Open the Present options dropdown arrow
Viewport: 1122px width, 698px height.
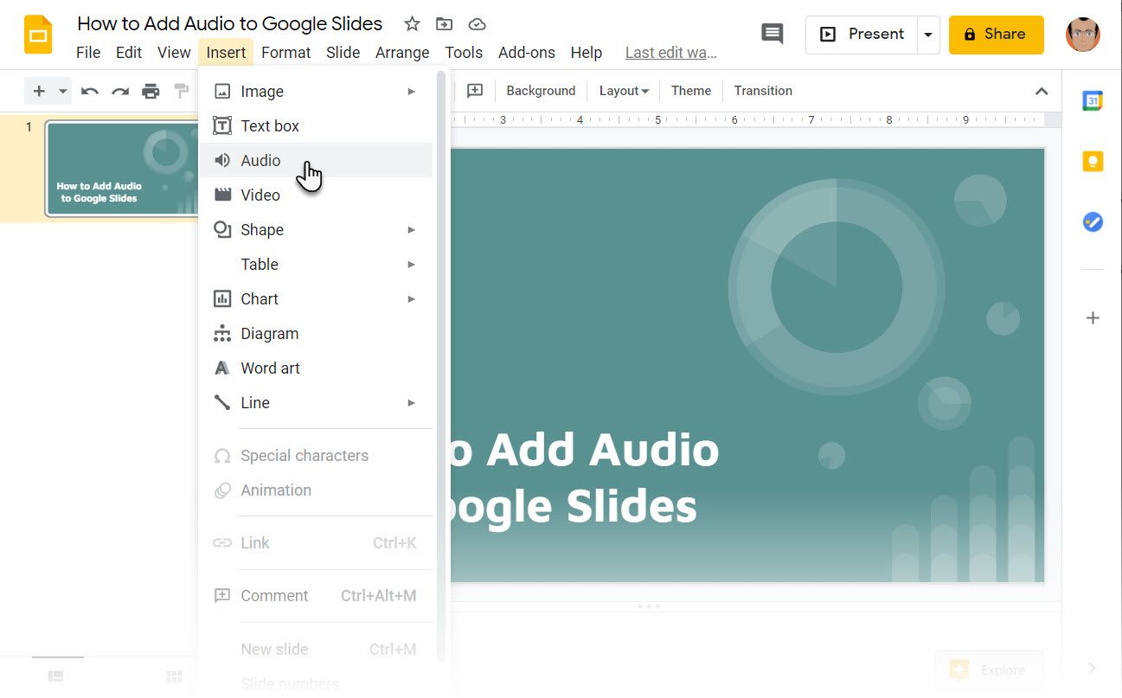(928, 34)
